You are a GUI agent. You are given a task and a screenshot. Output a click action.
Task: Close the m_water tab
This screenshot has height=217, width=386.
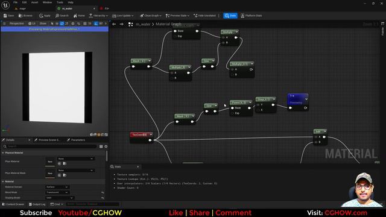[94, 8]
